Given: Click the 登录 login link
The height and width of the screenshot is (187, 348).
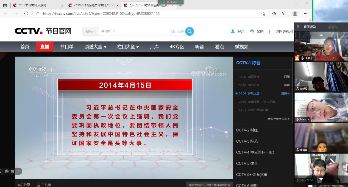Looking at the screenshot, I should click(x=238, y=32).
